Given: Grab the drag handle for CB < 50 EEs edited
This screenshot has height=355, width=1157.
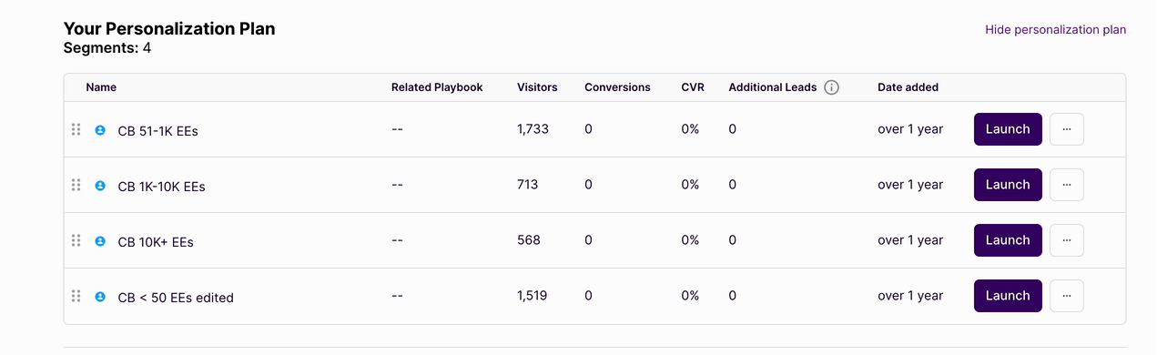Looking at the screenshot, I should click(76, 296).
